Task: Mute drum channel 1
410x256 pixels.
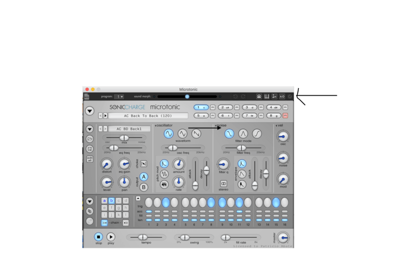Action: tap(213, 108)
